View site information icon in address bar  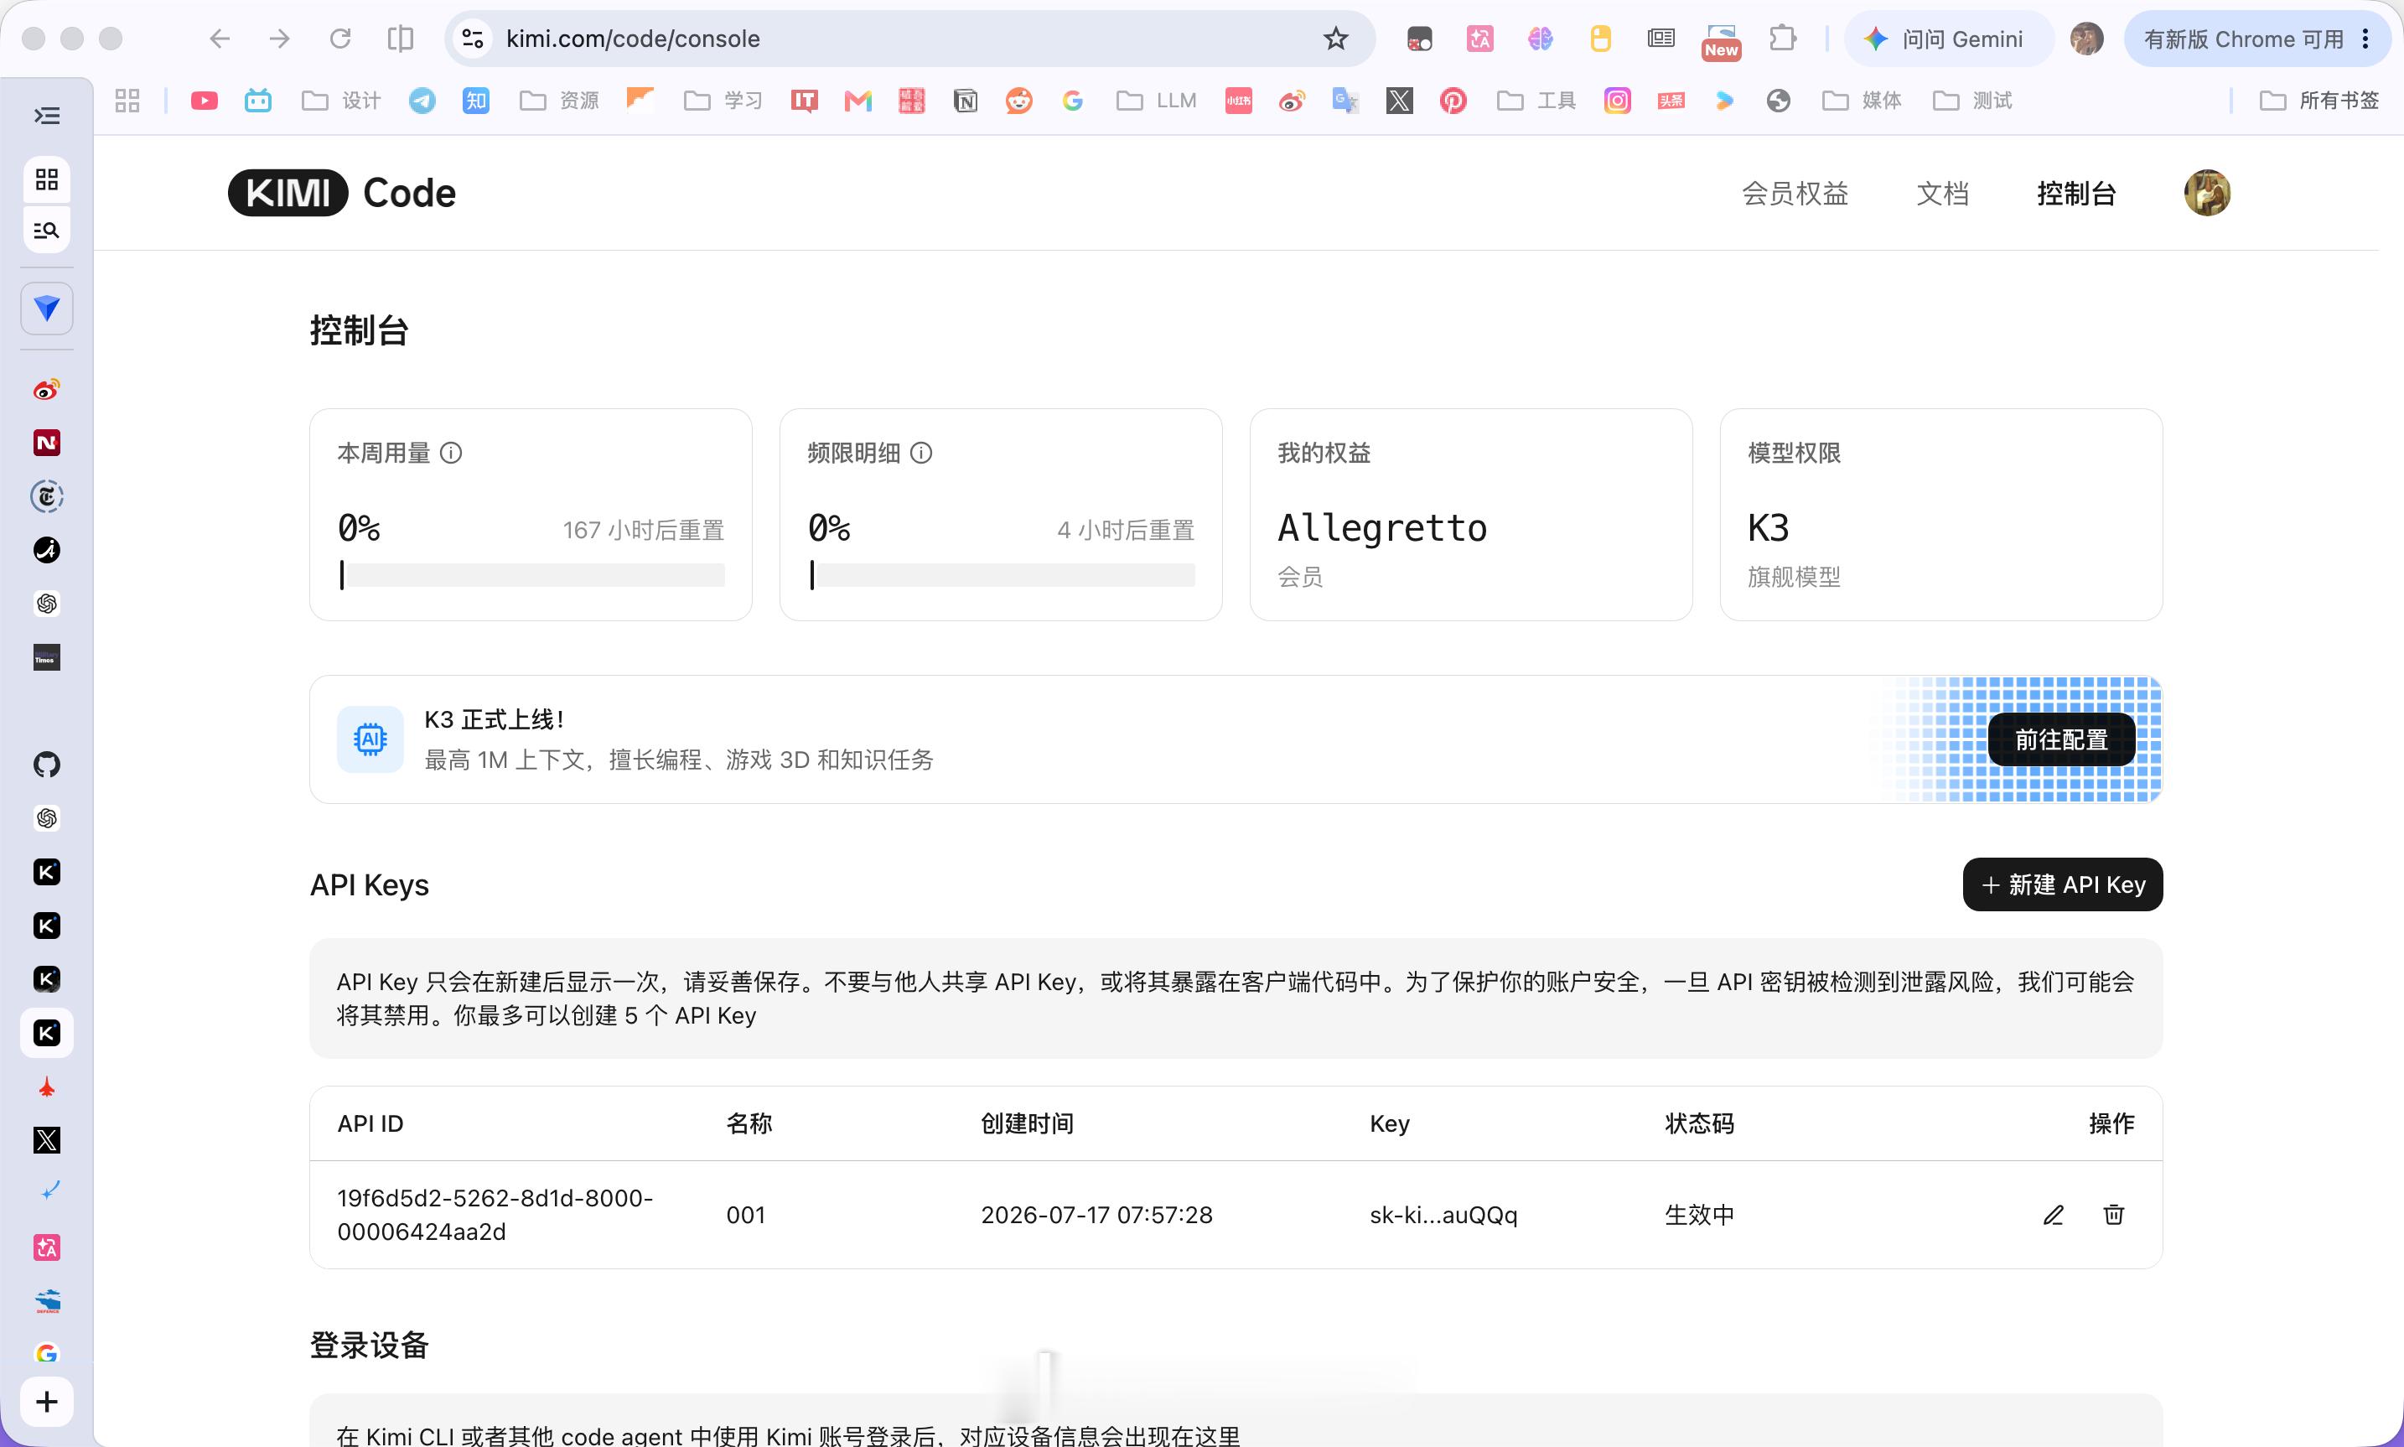(473, 39)
